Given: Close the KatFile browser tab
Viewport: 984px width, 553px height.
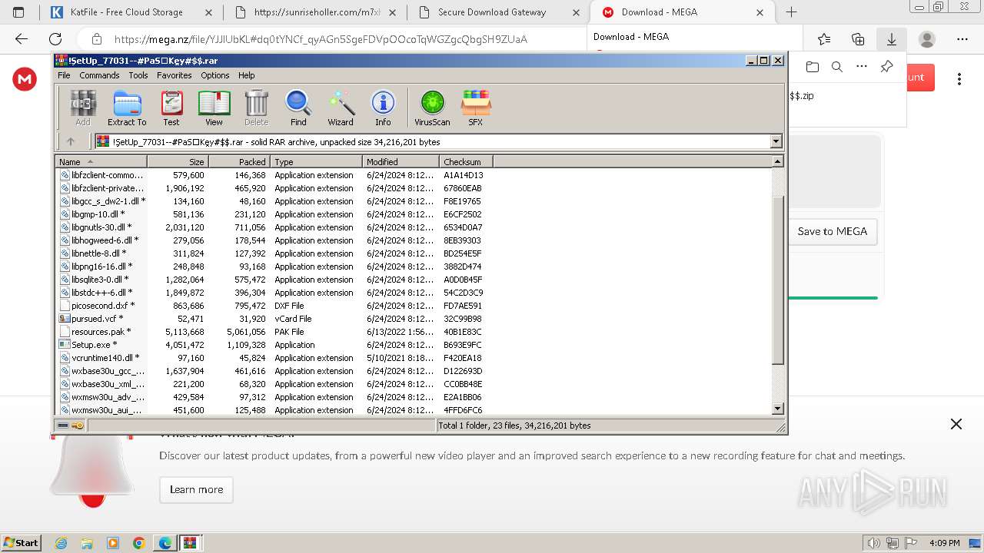Looking at the screenshot, I should tap(208, 12).
